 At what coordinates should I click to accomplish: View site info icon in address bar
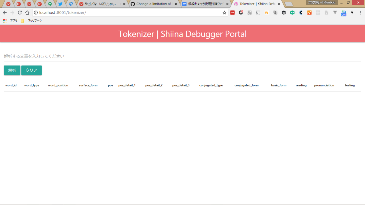click(36, 13)
